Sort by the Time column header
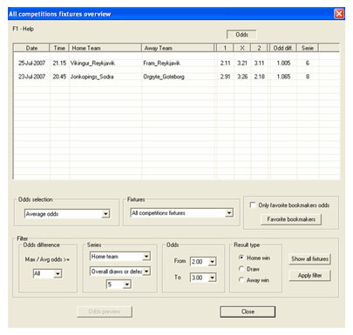Image resolution: width=353 pixels, height=335 pixels. 59,48
